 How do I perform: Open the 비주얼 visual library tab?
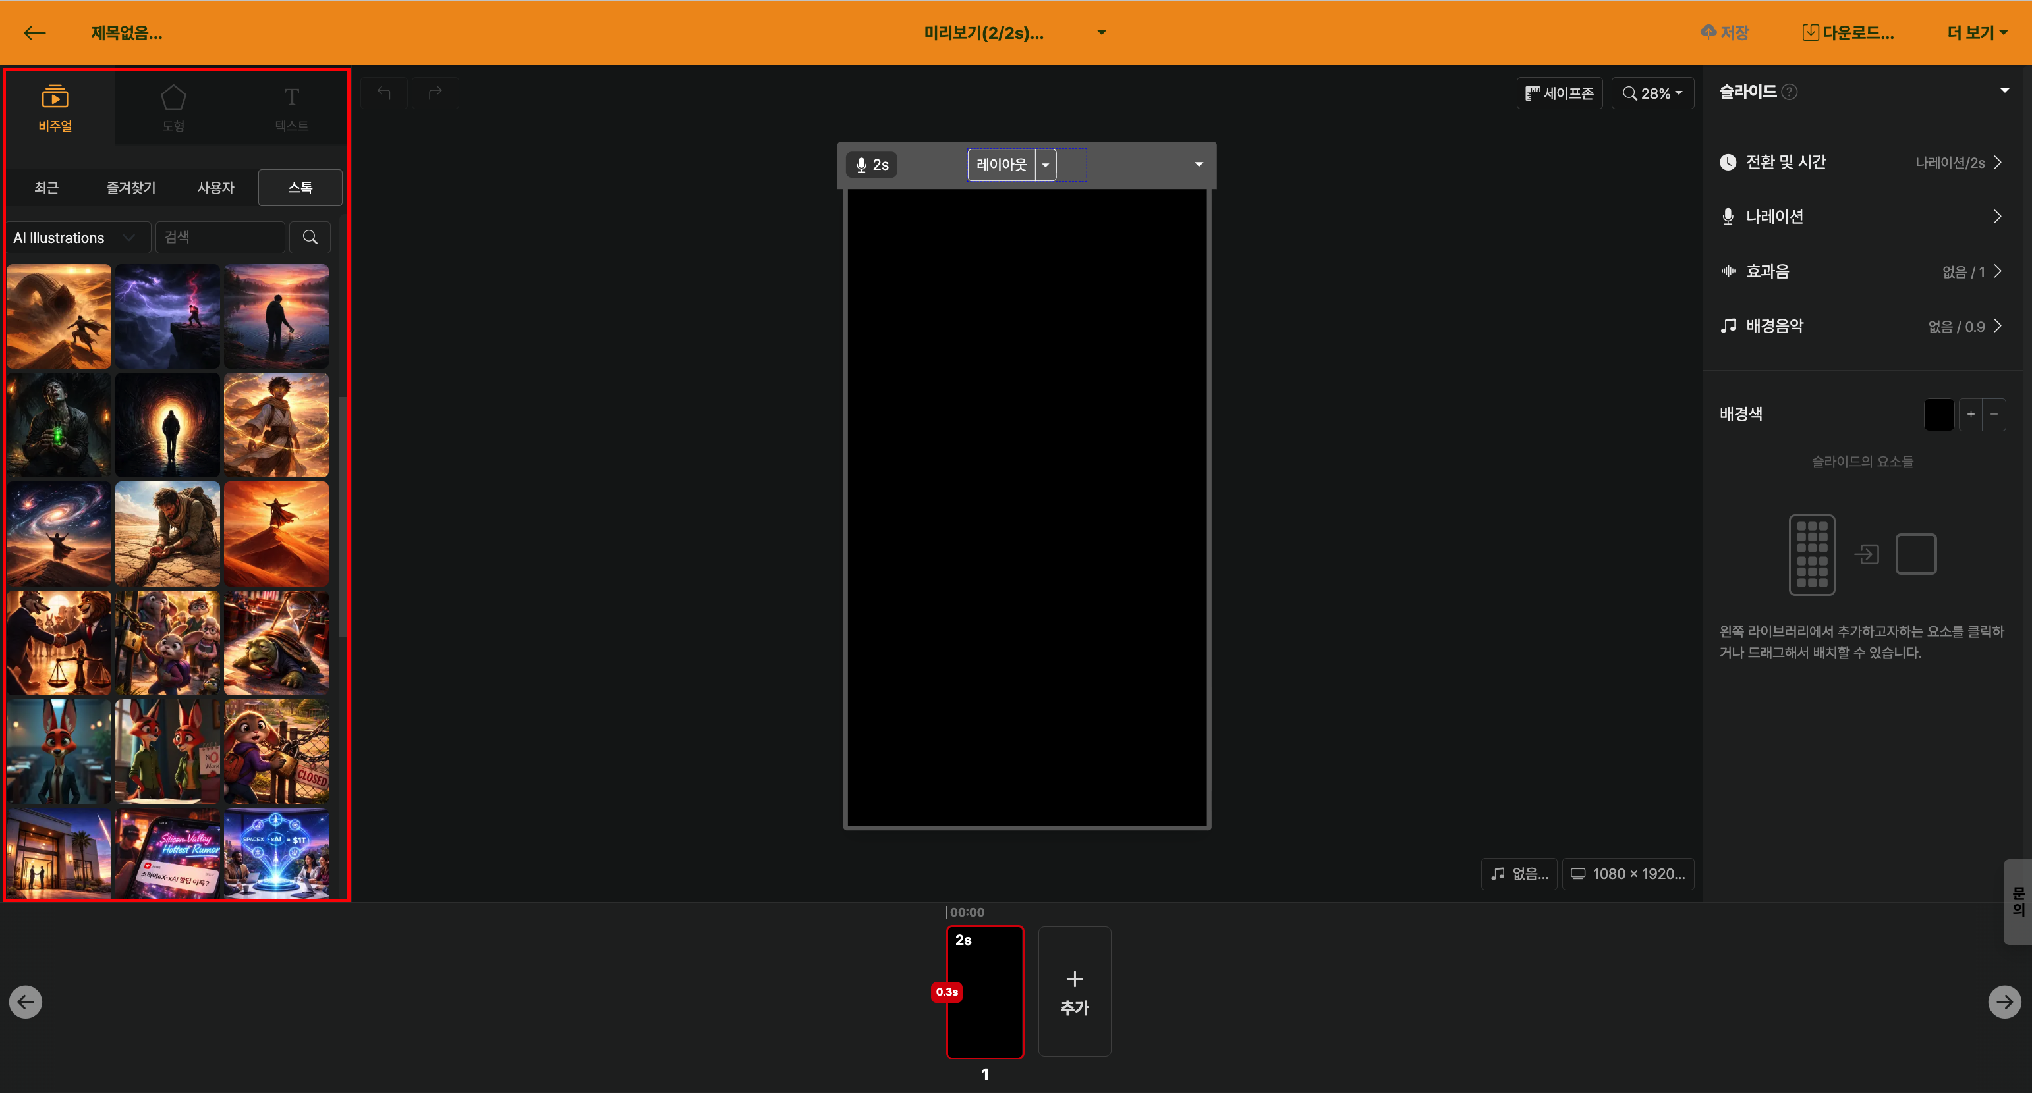pos(55,107)
